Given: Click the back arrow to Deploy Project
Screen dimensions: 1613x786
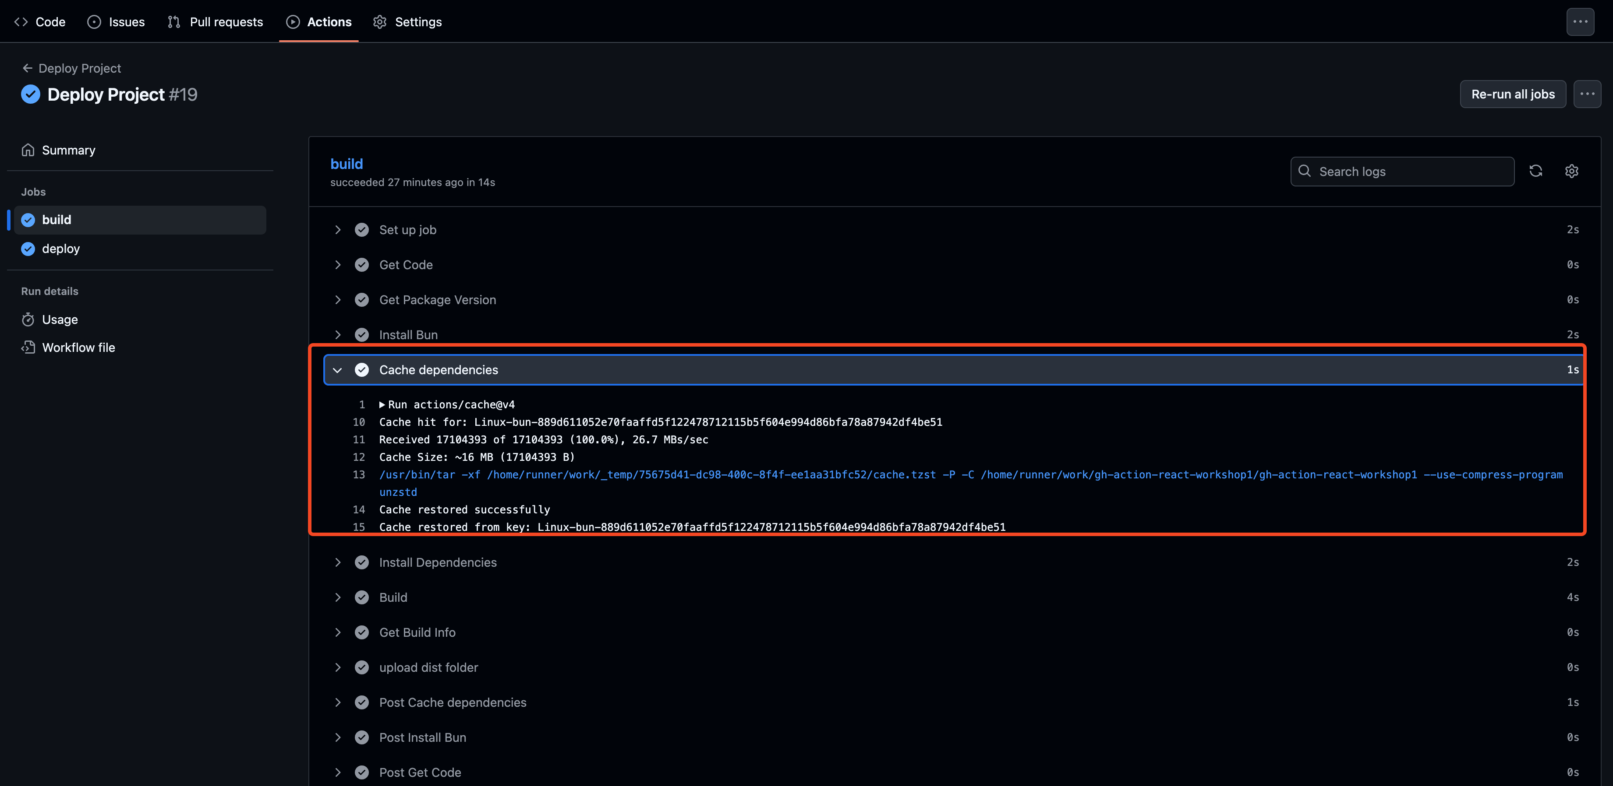Looking at the screenshot, I should pos(27,68).
